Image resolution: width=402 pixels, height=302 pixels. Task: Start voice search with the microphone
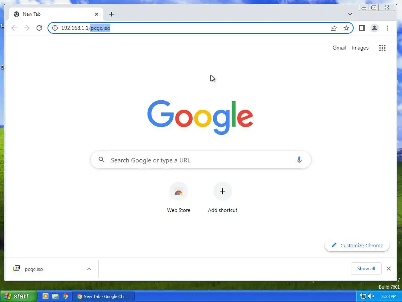tap(299, 160)
